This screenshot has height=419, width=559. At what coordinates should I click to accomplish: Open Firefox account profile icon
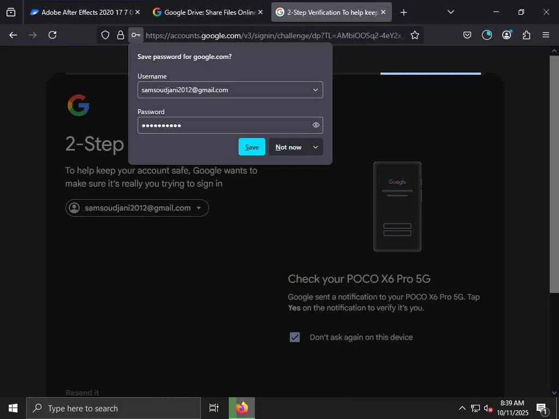[507, 34]
